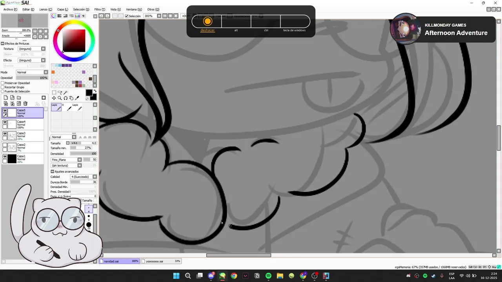Image resolution: width=502 pixels, height=282 pixels.
Task: Toggle the swatches panel icon
Action: (78, 16)
